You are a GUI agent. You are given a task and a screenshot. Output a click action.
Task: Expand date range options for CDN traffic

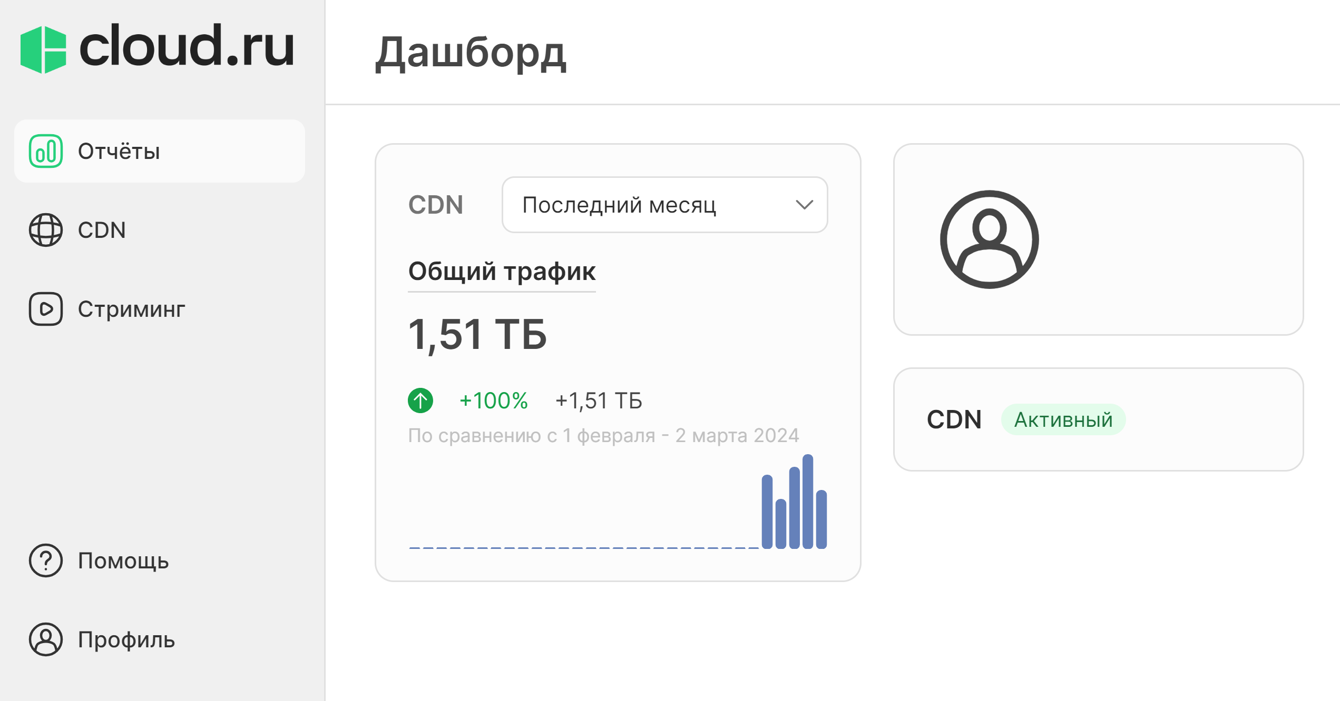coord(664,205)
